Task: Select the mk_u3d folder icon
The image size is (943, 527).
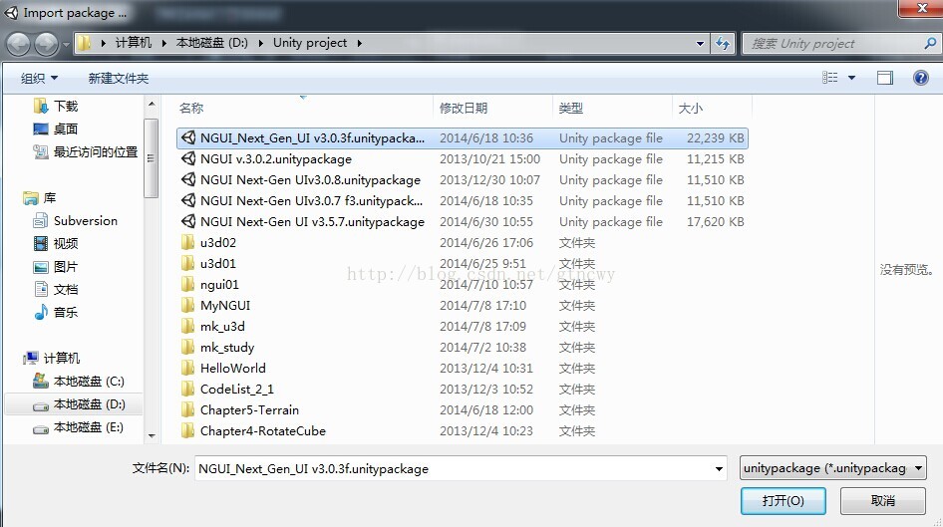Action: 188,327
